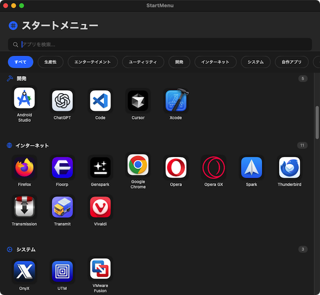The height and width of the screenshot is (295, 320).
Task: Click the VMware Fusion label text
Action: click(100, 288)
